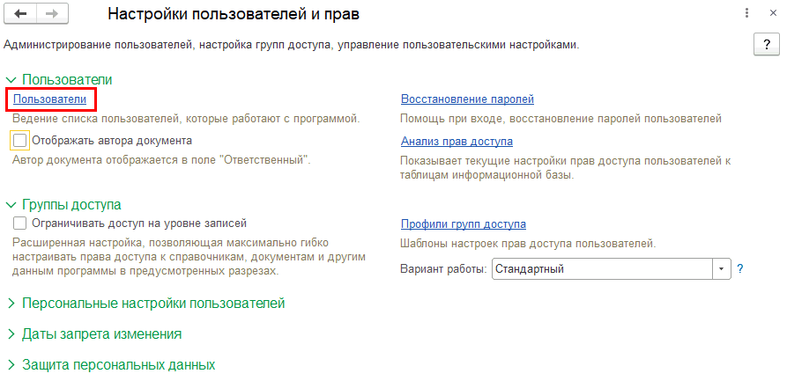Toggle Ограничивать доступ на уровне записей

[19, 223]
